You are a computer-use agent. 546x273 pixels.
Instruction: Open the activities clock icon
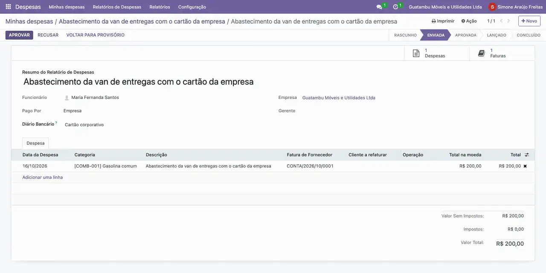tap(395, 7)
